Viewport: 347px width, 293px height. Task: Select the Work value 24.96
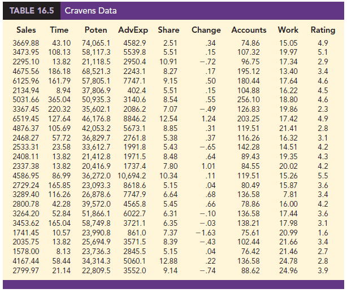tap(288, 270)
